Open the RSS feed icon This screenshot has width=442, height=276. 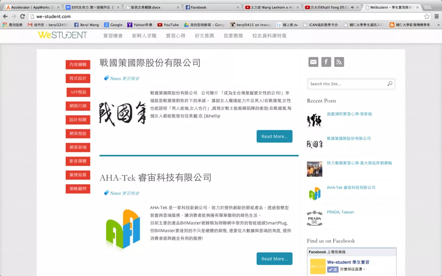coord(339,62)
